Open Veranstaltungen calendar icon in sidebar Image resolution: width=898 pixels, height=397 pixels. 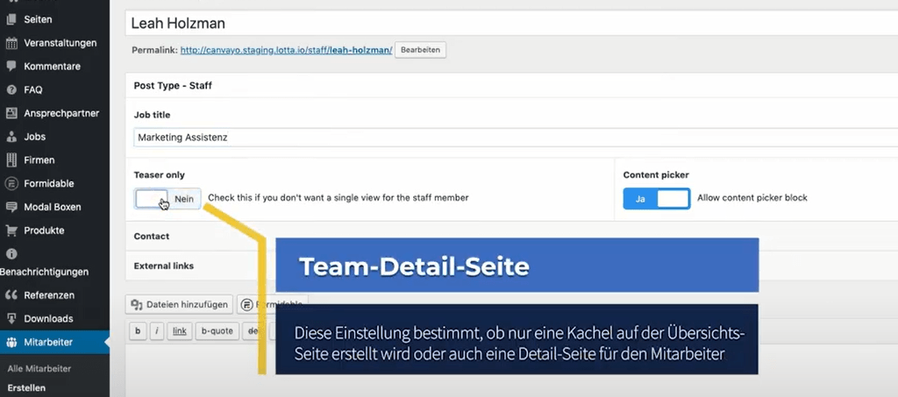coord(11,43)
